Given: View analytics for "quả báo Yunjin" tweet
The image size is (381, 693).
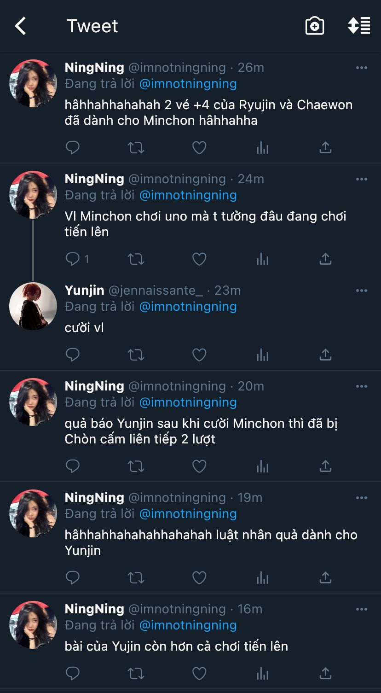Looking at the screenshot, I should click(x=262, y=466).
